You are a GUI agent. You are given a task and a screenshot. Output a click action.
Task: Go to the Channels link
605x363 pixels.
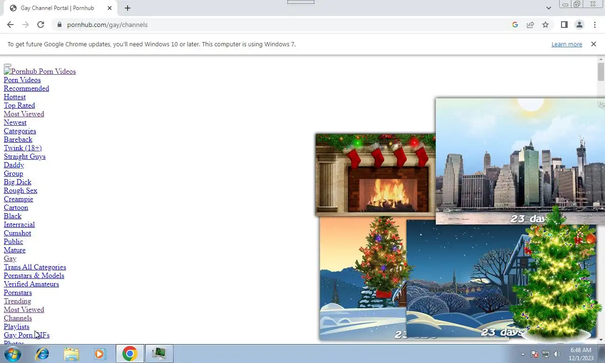tap(17, 318)
